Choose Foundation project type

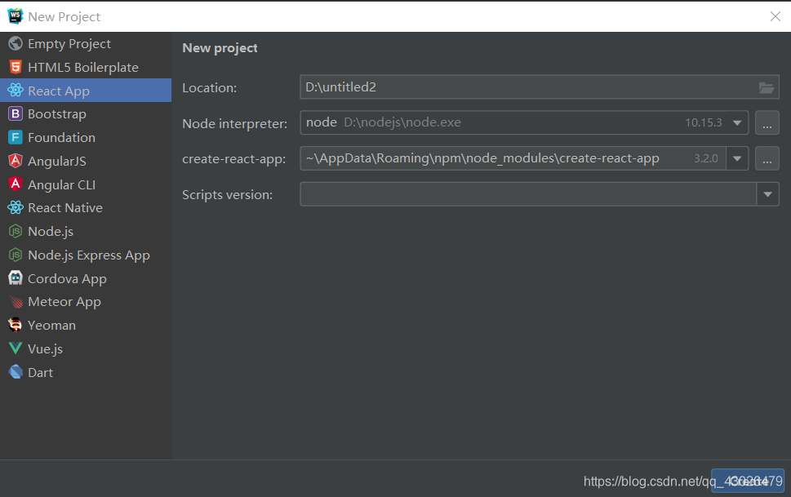click(86, 137)
